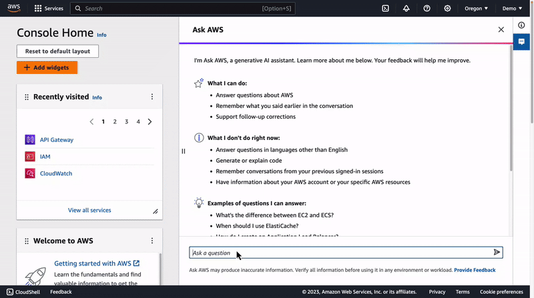
Task: Open API Gateway link
Action: [x=57, y=140]
